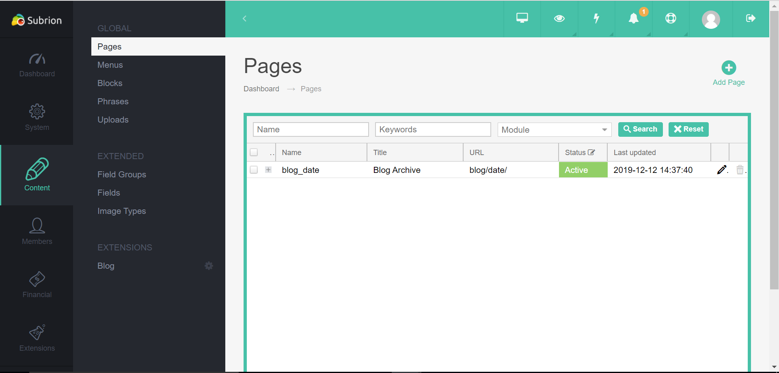Image resolution: width=779 pixels, height=373 pixels.
Task: Delete blog_date using the trash icon
Action: [740, 170]
